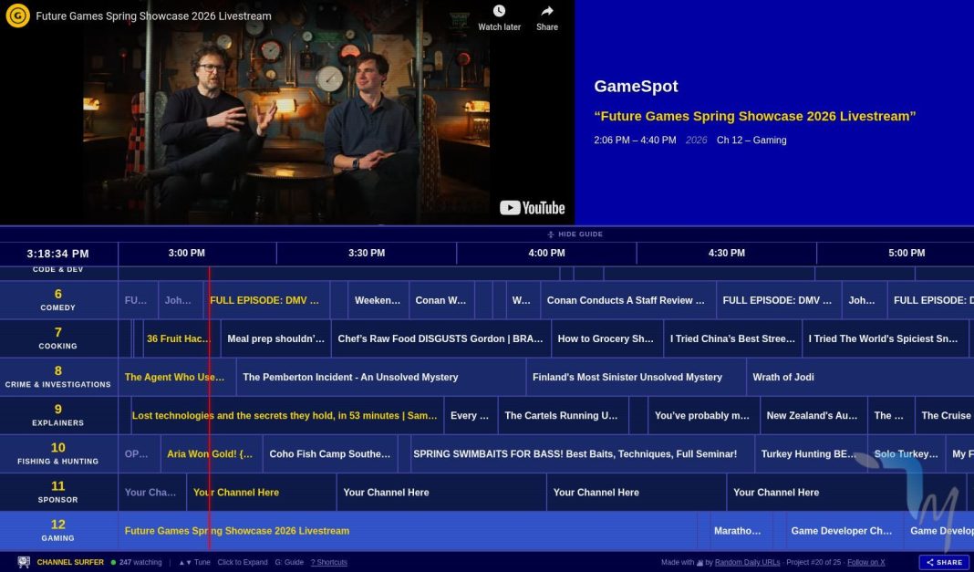Image resolution: width=974 pixels, height=572 pixels.
Task: Tune one channel up with the up arrow
Action: pyautogui.click(x=180, y=562)
